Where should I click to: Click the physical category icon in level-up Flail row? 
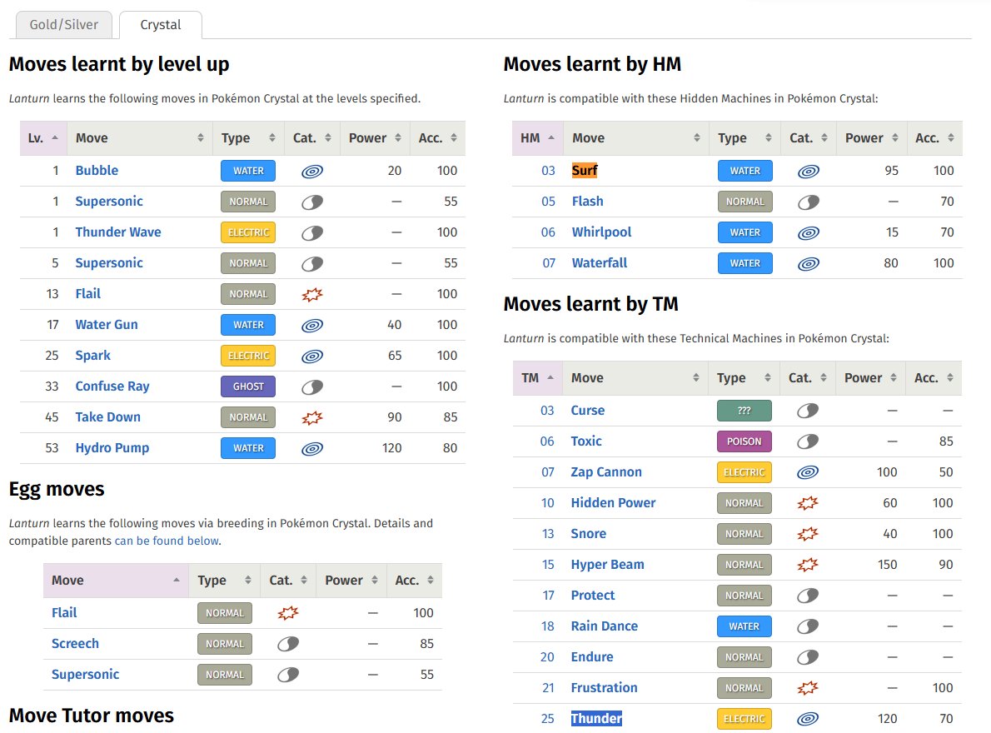(x=312, y=295)
